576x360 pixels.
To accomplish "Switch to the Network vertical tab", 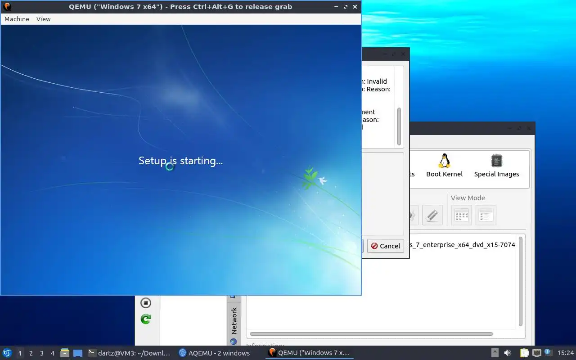I will [234, 321].
